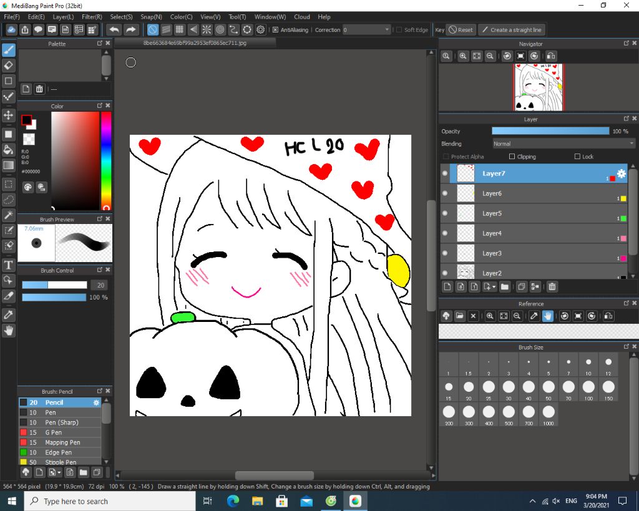The height and width of the screenshot is (511, 639).
Task: Open Pencil brush settings gear
Action: point(96,402)
